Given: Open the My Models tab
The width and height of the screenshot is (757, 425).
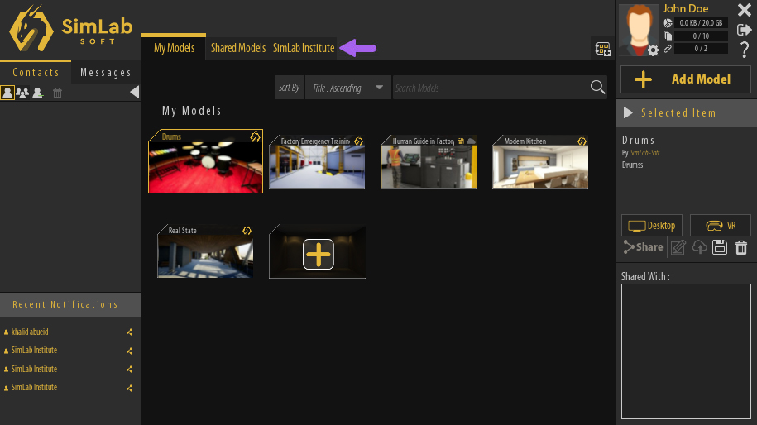Looking at the screenshot, I should [x=174, y=48].
